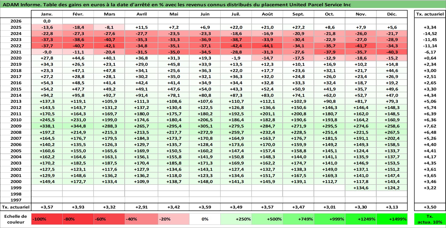This screenshot has width=446, height=228.
Task: Click the ADAM Informe title bar text
Action: (x=177, y=4)
